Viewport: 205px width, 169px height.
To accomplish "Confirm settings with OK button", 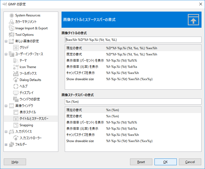I will tap(166, 162).
